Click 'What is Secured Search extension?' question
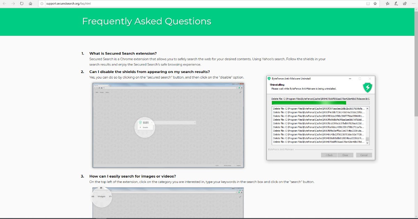This screenshot has height=219, width=418. pos(123,54)
